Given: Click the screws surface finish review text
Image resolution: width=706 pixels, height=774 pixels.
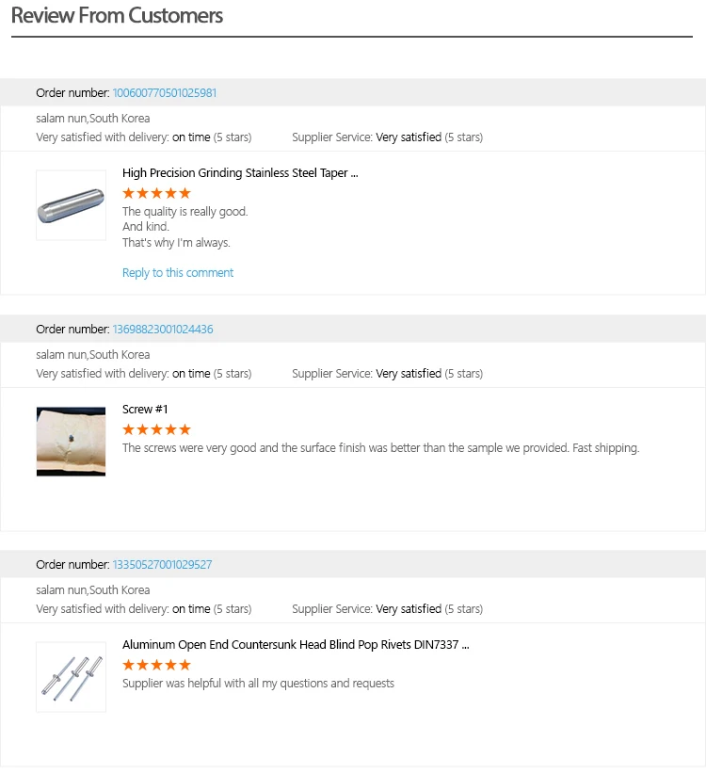Looking at the screenshot, I should pyautogui.click(x=380, y=448).
